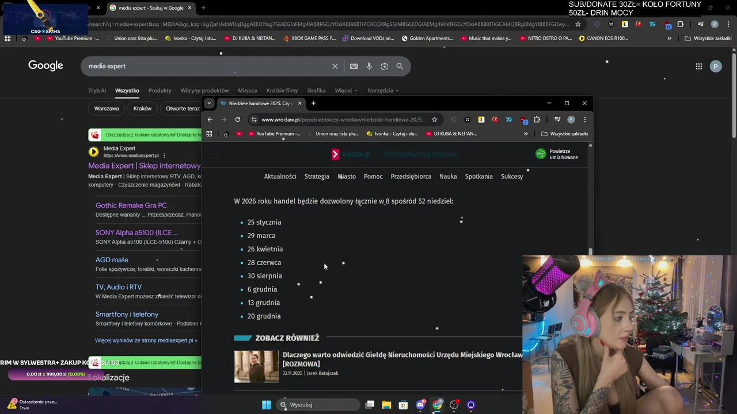Open AGD małe sitelink
The width and height of the screenshot is (737, 414).
click(112, 260)
